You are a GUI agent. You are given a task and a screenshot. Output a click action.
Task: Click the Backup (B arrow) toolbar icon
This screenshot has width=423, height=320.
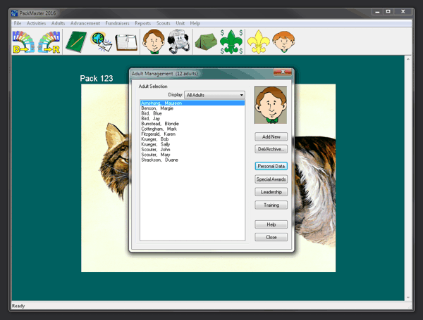(x=23, y=42)
